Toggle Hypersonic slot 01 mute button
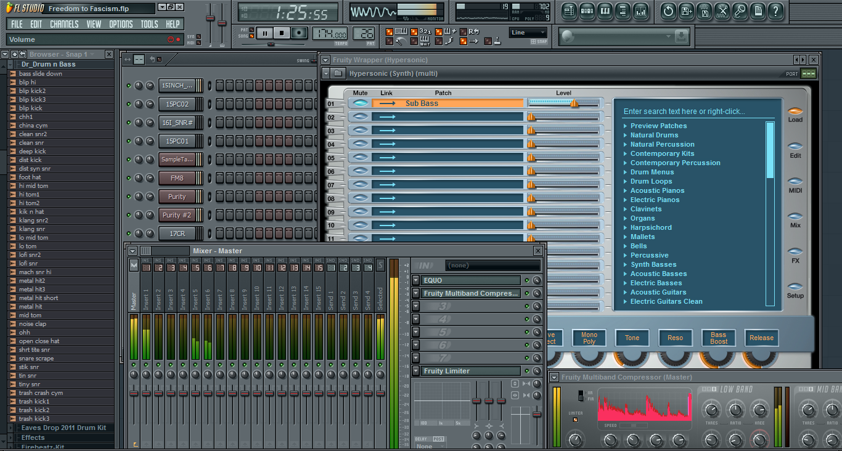The width and height of the screenshot is (842, 451). [361, 104]
